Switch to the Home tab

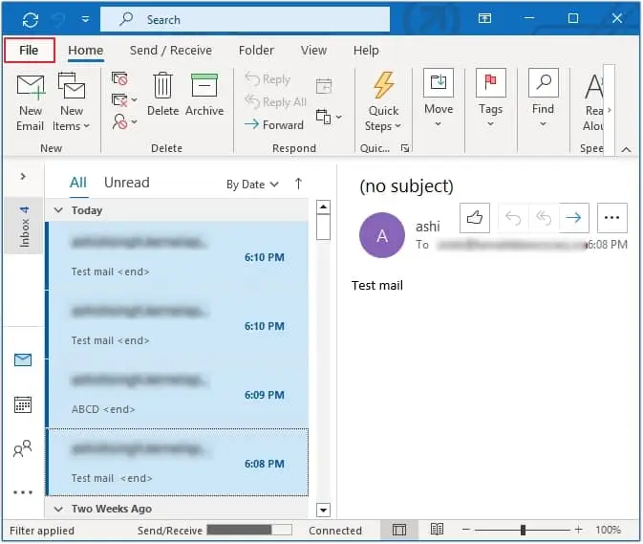coord(86,50)
